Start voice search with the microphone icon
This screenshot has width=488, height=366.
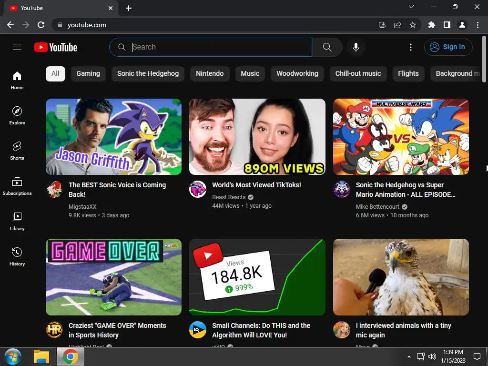[x=356, y=47]
